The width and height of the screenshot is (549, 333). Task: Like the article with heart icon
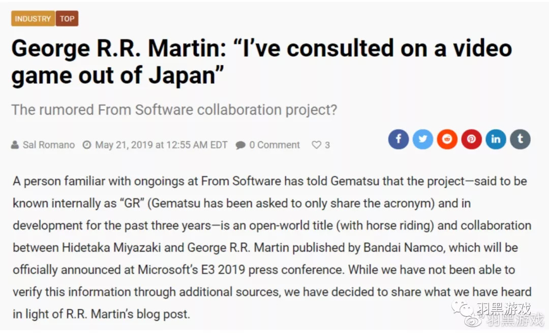click(x=316, y=145)
